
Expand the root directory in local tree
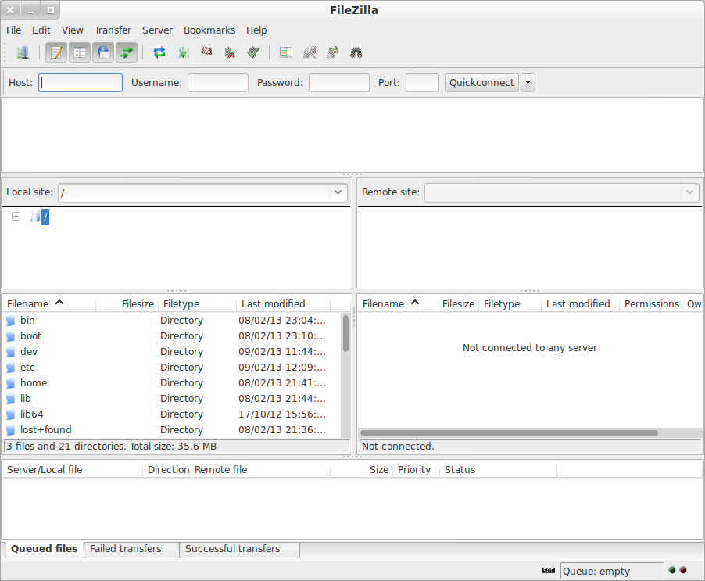(16, 216)
